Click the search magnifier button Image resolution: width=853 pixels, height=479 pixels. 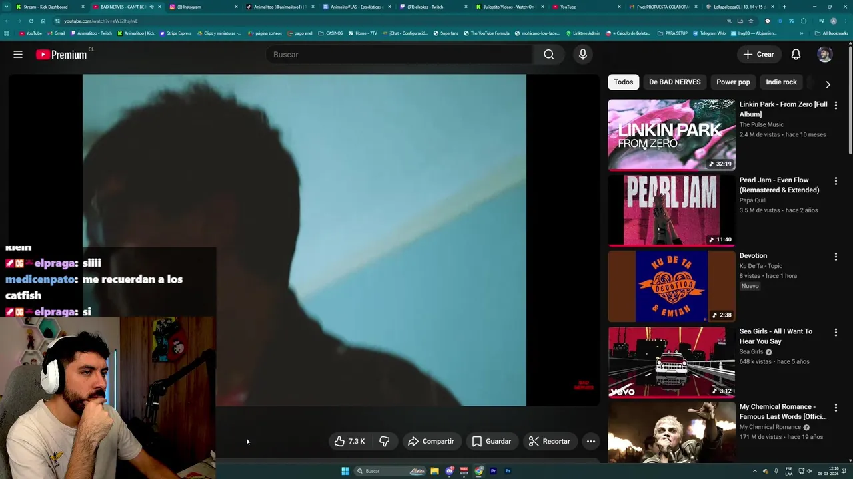pos(548,55)
